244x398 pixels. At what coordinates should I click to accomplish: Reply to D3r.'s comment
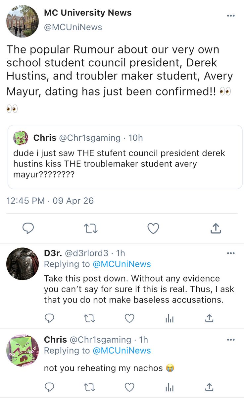click(x=49, y=318)
